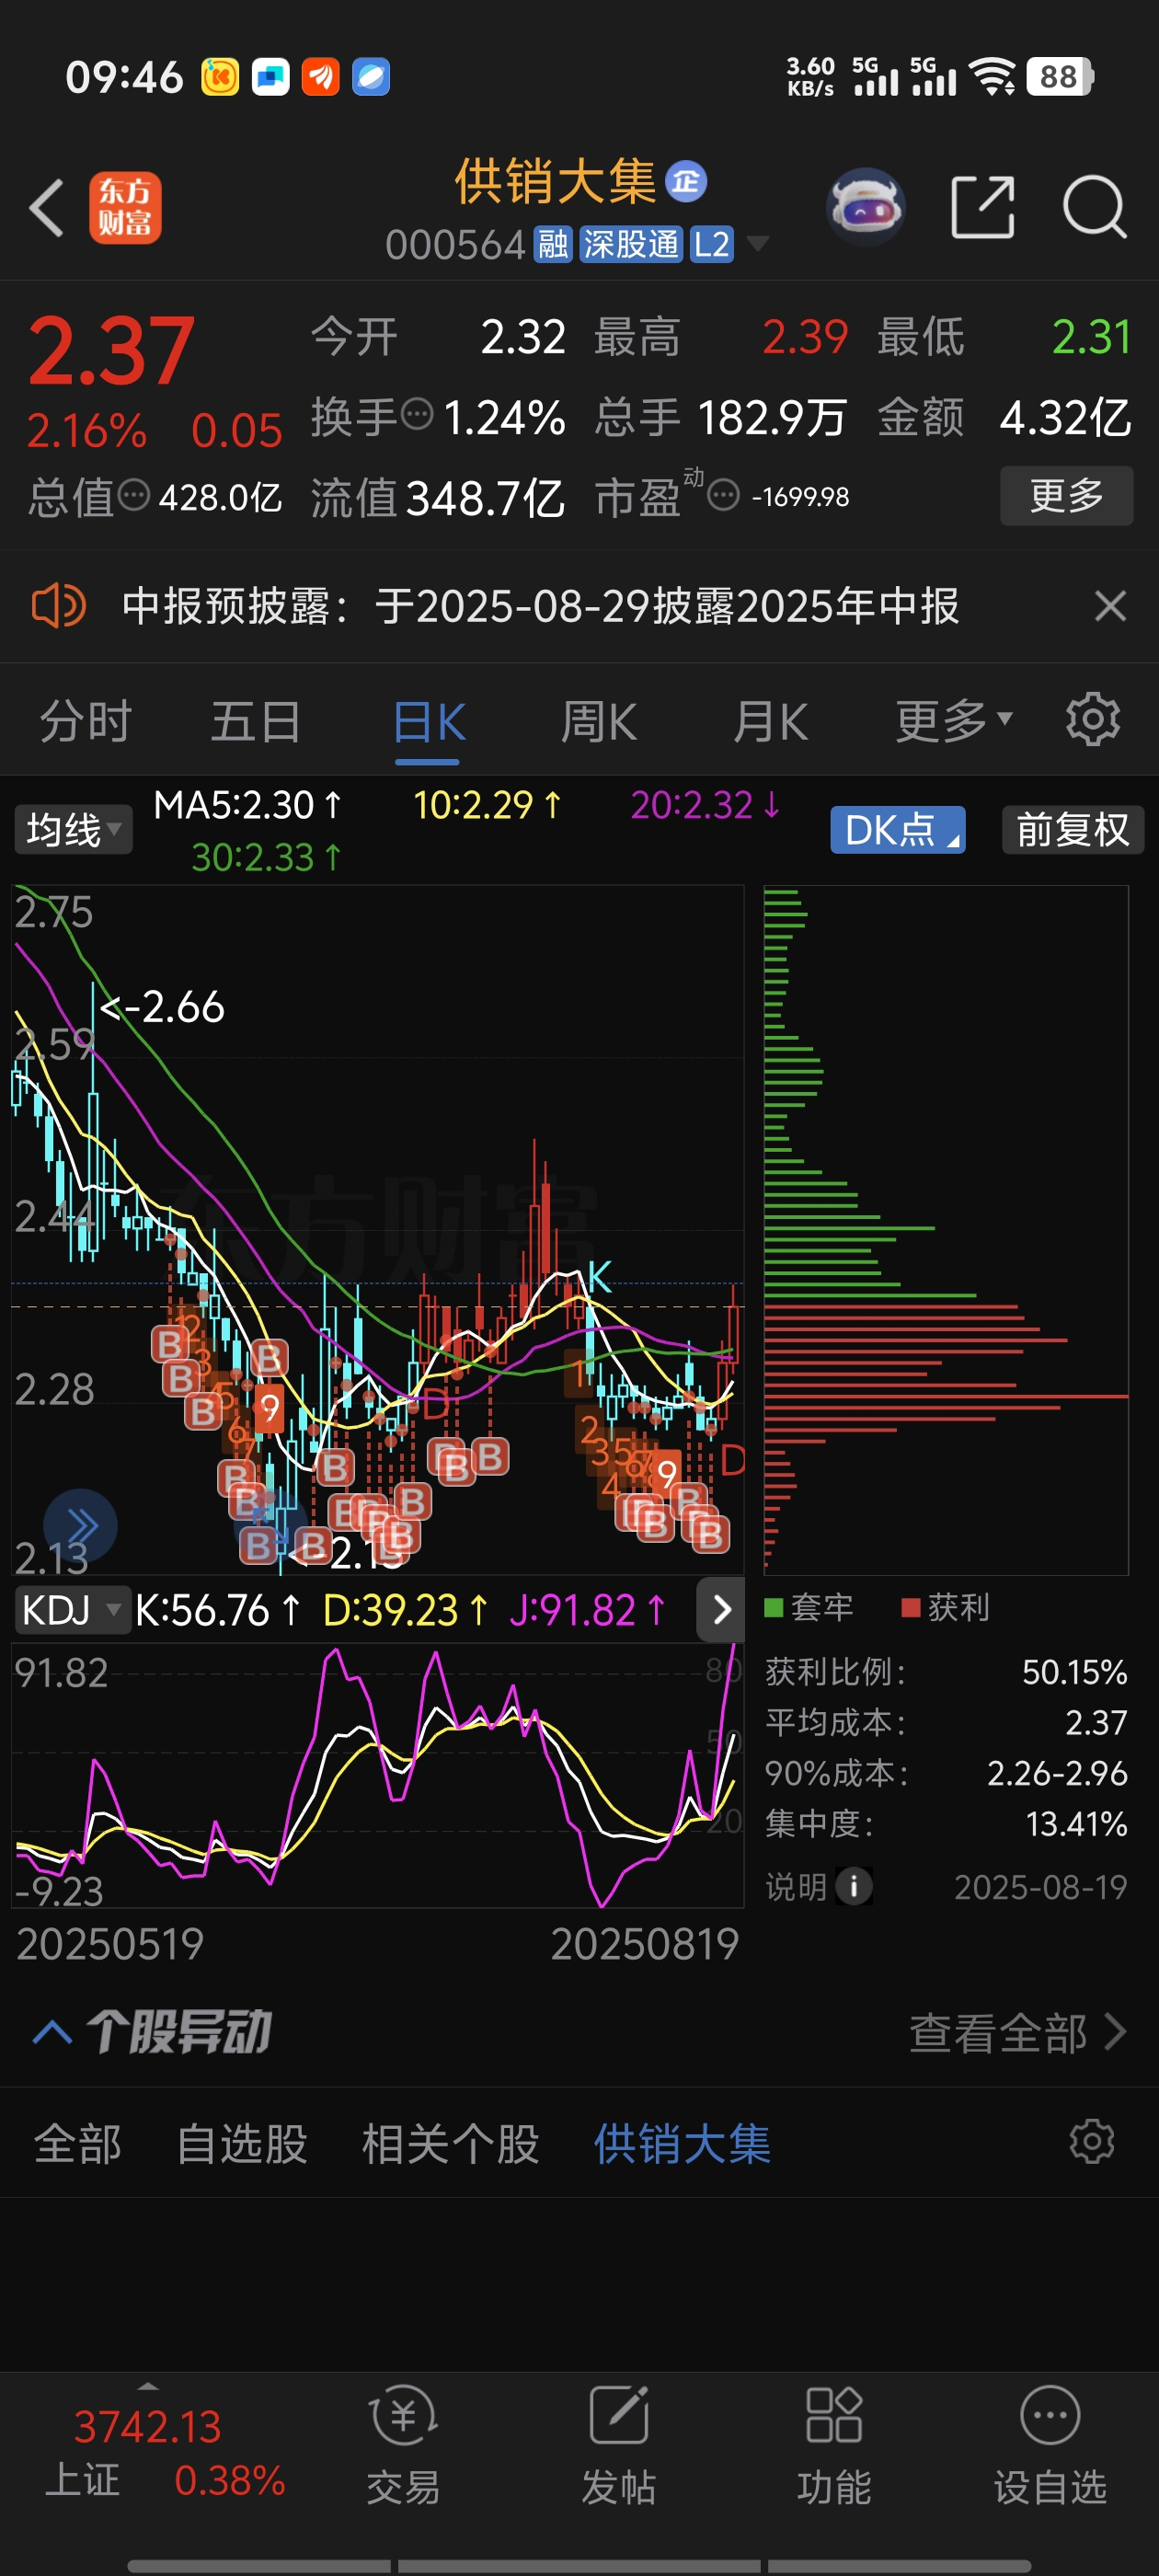The height and width of the screenshot is (2576, 1159).
Task: Open the 东方财富 home logo
Action: pyautogui.click(x=125, y=208)
